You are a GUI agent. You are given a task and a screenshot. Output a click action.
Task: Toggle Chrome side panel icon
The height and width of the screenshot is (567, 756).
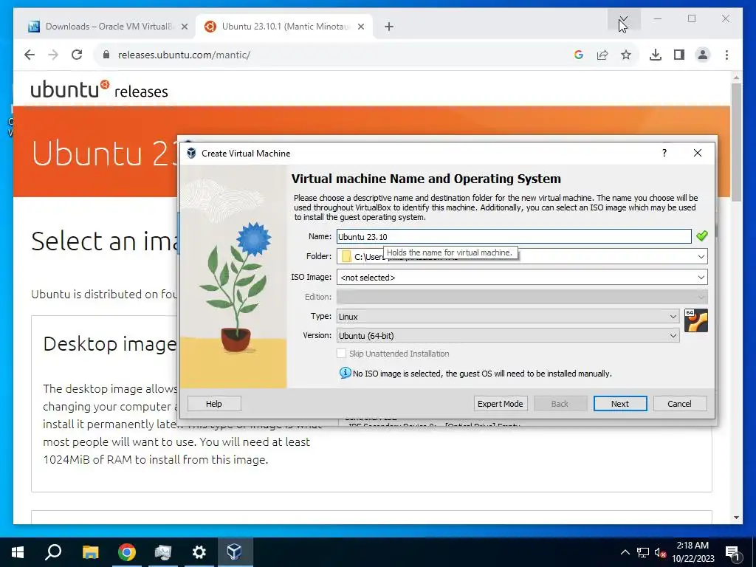(x=679, y=55)
